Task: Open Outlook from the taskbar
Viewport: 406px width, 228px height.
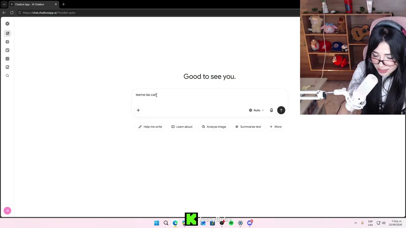Action: tap(203, 223)
